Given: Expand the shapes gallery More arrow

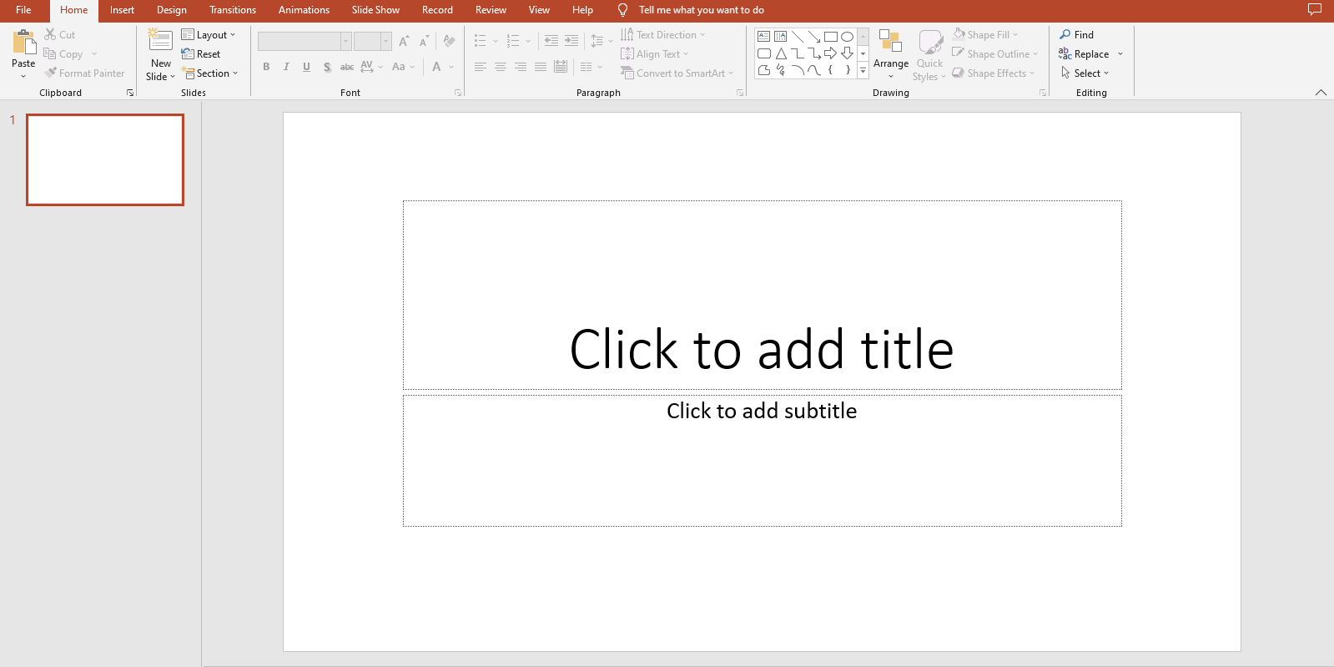Looking at the screenshot, I should (863, 71).
